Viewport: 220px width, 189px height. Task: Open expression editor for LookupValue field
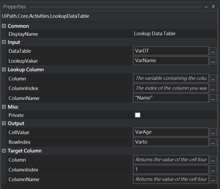pyautogui.click(x=213, y=61)
